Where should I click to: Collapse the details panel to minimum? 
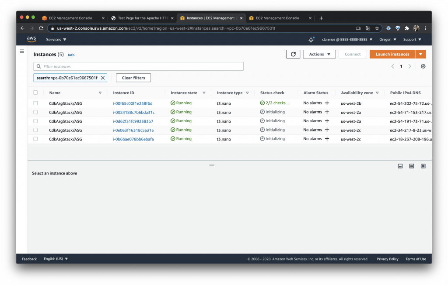click(400, 166)
